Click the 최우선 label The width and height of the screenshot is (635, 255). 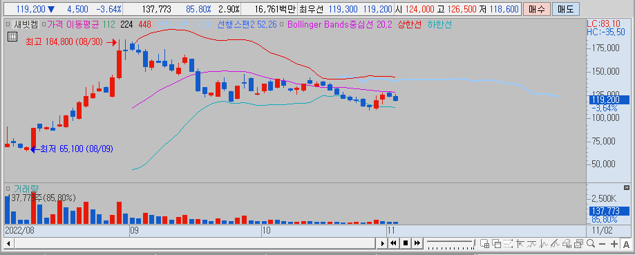311,9
